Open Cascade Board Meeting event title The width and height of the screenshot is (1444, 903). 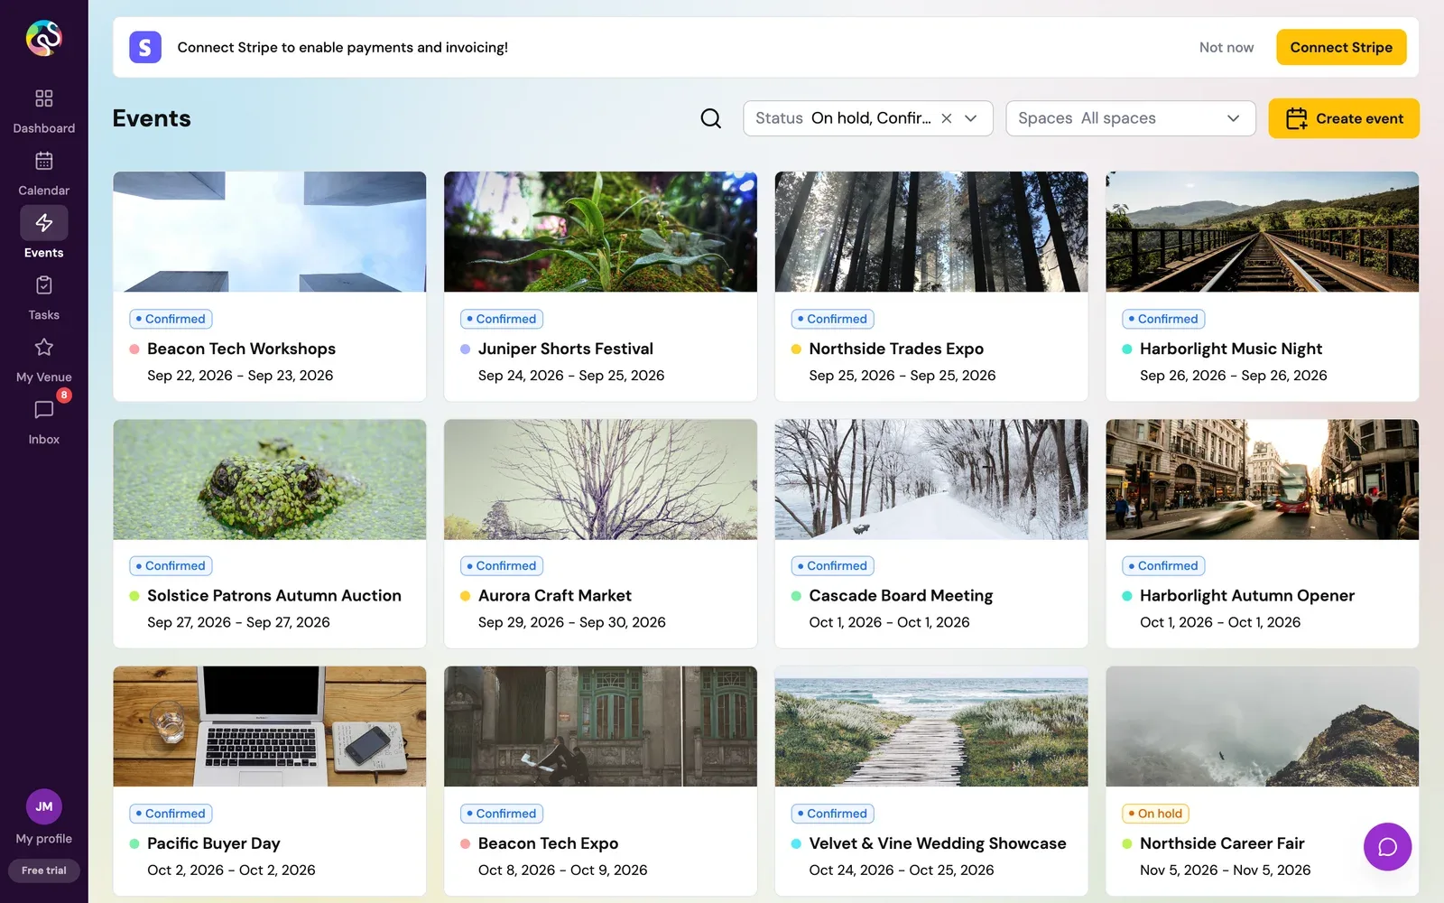click(901, 596)
